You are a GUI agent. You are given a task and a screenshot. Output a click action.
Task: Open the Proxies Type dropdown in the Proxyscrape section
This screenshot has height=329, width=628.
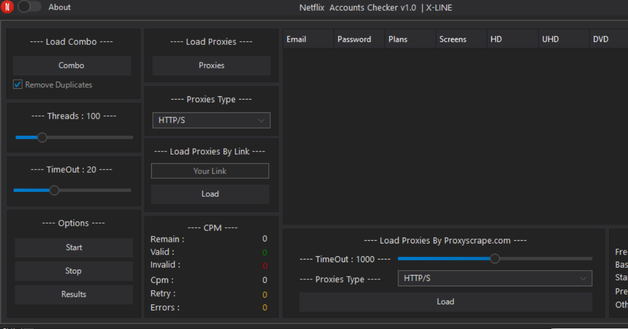click(494, 278)
